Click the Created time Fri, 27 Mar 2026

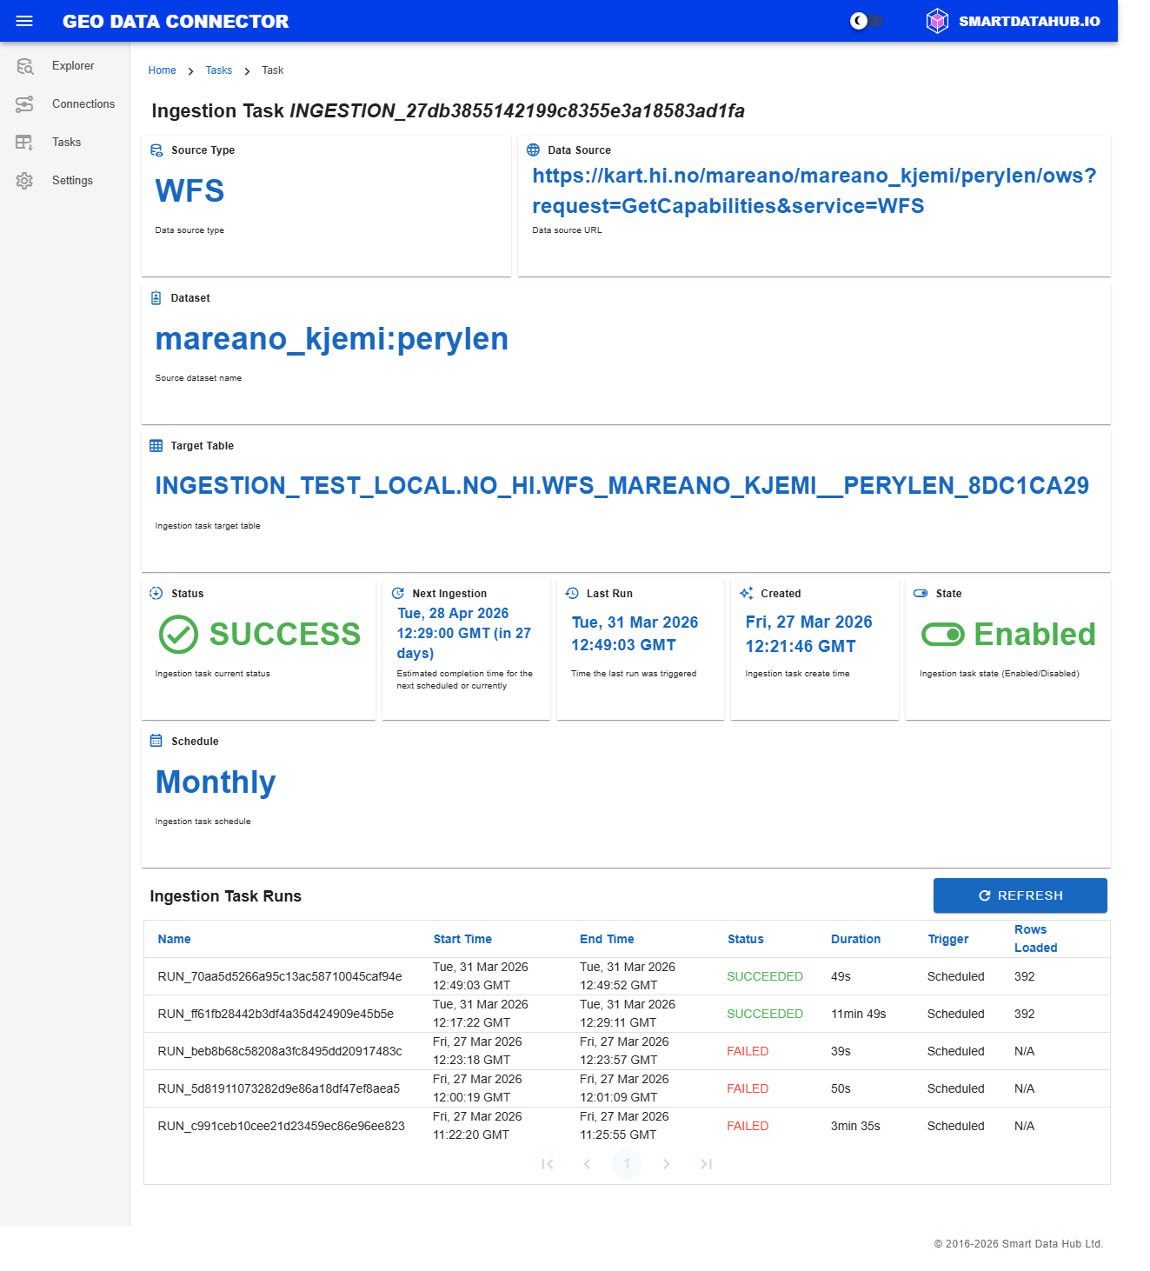808,634
